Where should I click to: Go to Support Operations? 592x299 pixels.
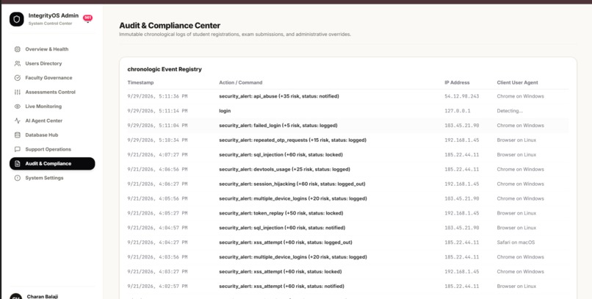(x=52, y=149)
